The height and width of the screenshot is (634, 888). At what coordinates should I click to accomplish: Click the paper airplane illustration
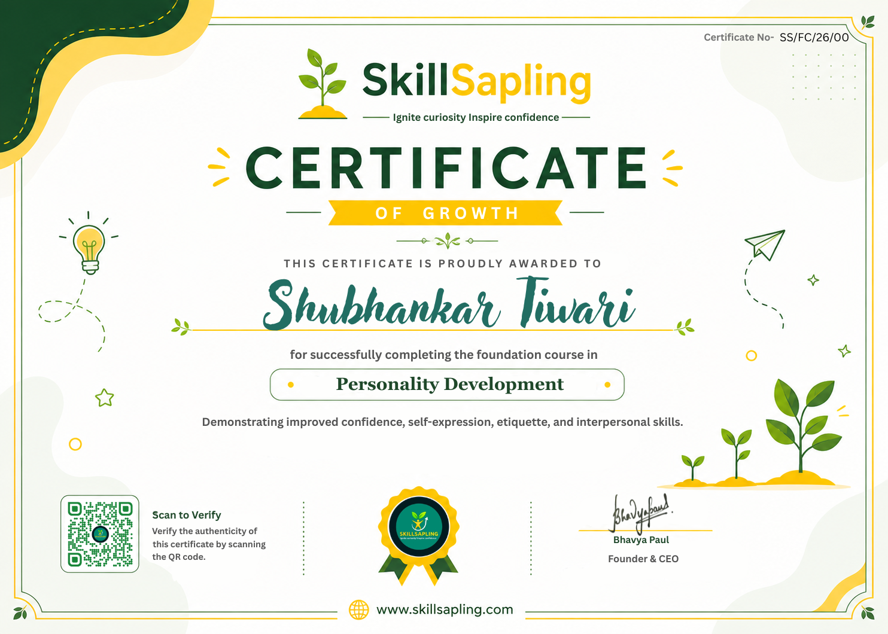[765, 245]
